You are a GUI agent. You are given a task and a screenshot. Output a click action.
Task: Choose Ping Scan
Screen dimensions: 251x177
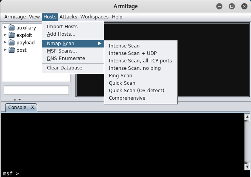click(141, 76)
